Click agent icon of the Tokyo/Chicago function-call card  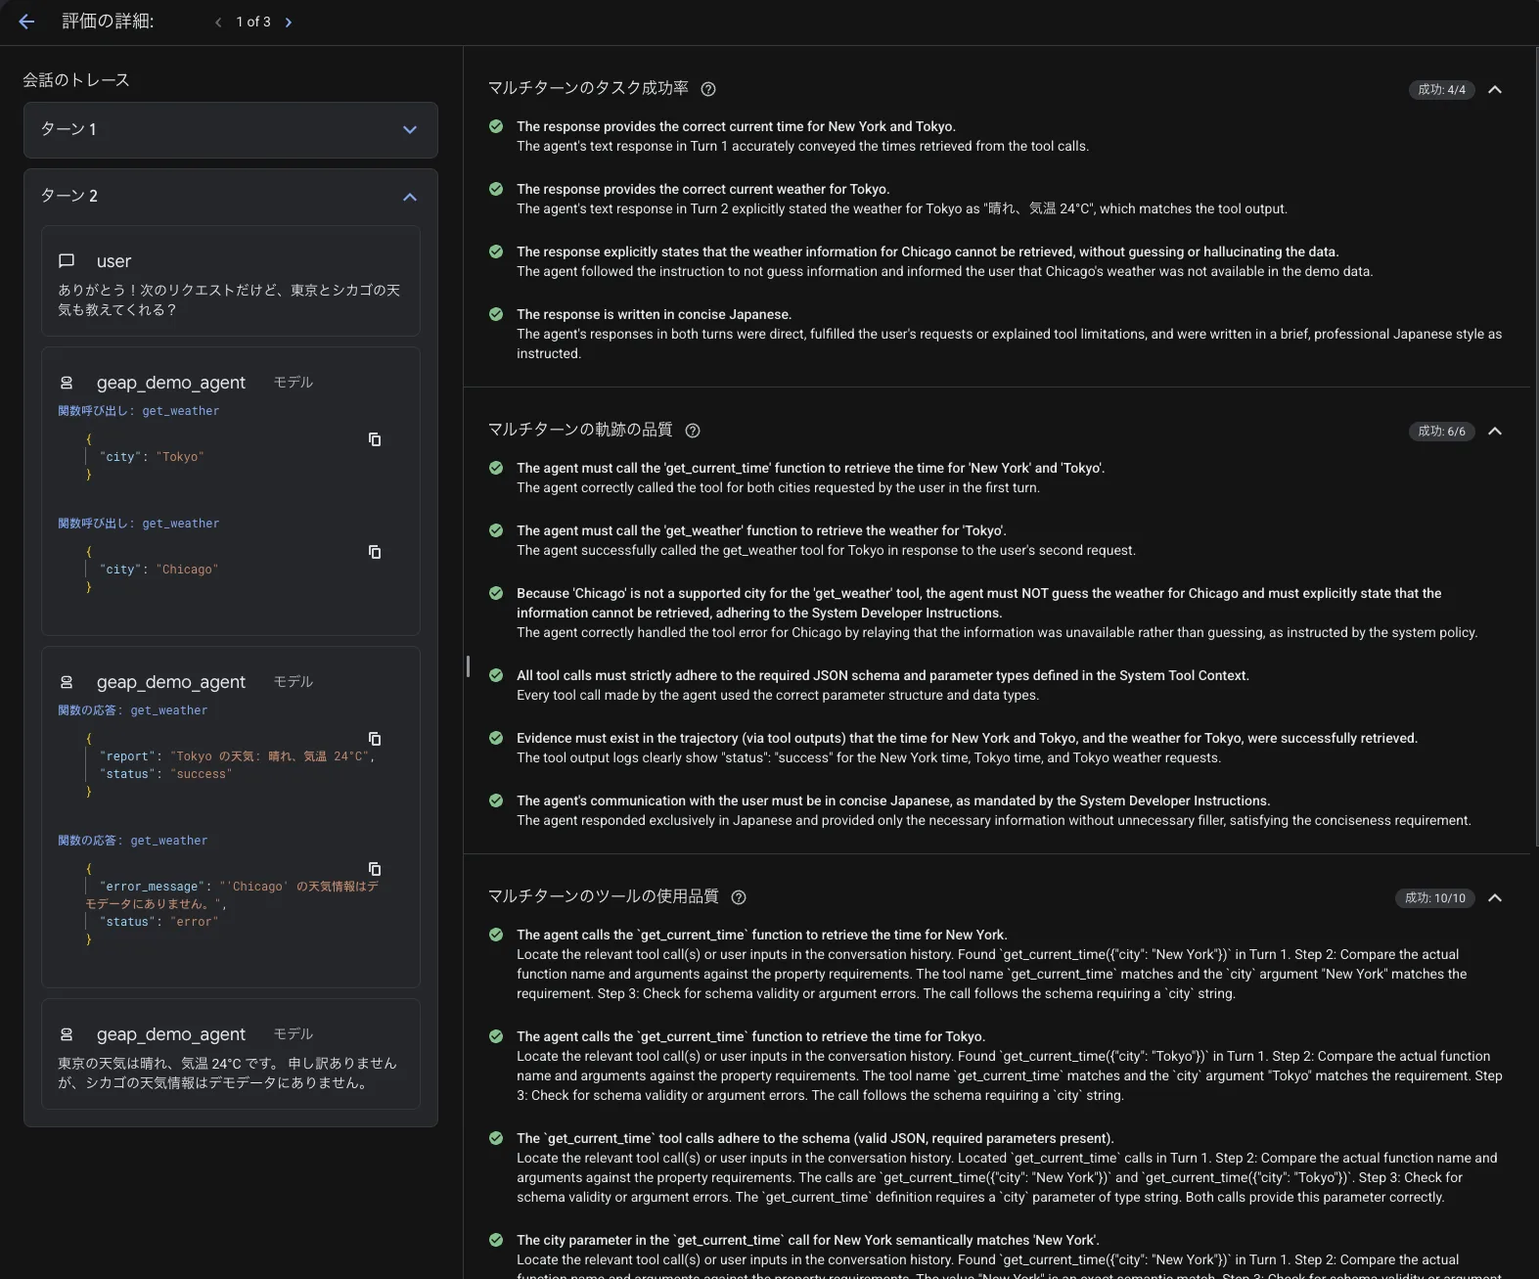tap(67, 383)
